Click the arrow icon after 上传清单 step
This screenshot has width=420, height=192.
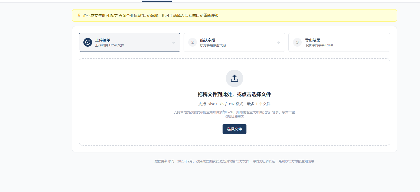(174, 42)
